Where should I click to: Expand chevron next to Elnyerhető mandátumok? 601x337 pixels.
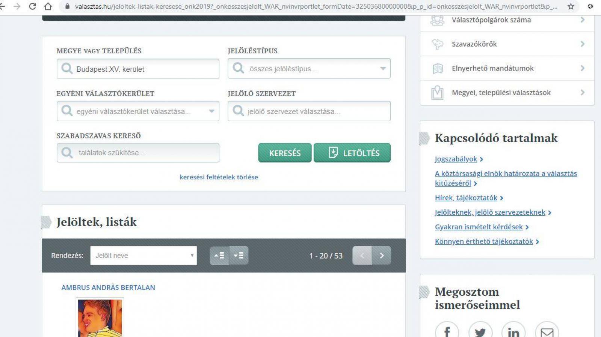pyautogui.click(x=583, y=68)
